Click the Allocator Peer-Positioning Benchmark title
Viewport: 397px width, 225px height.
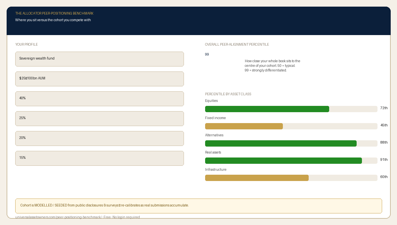coord(54,14)
